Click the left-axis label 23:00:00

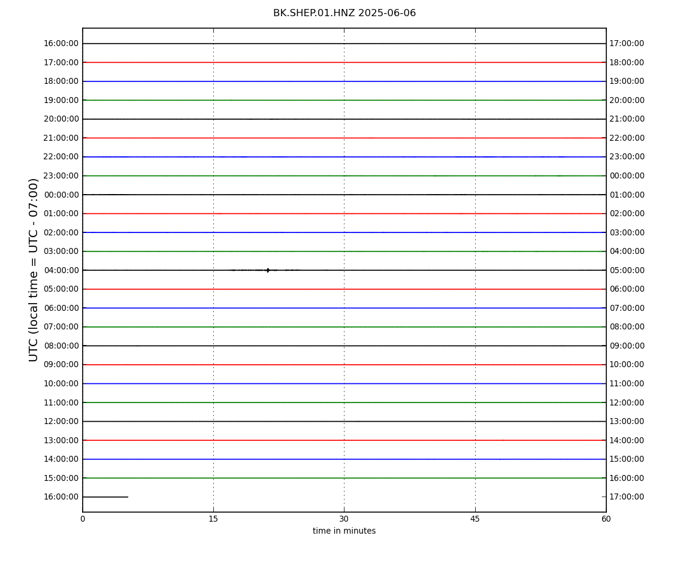click(61, 175)
